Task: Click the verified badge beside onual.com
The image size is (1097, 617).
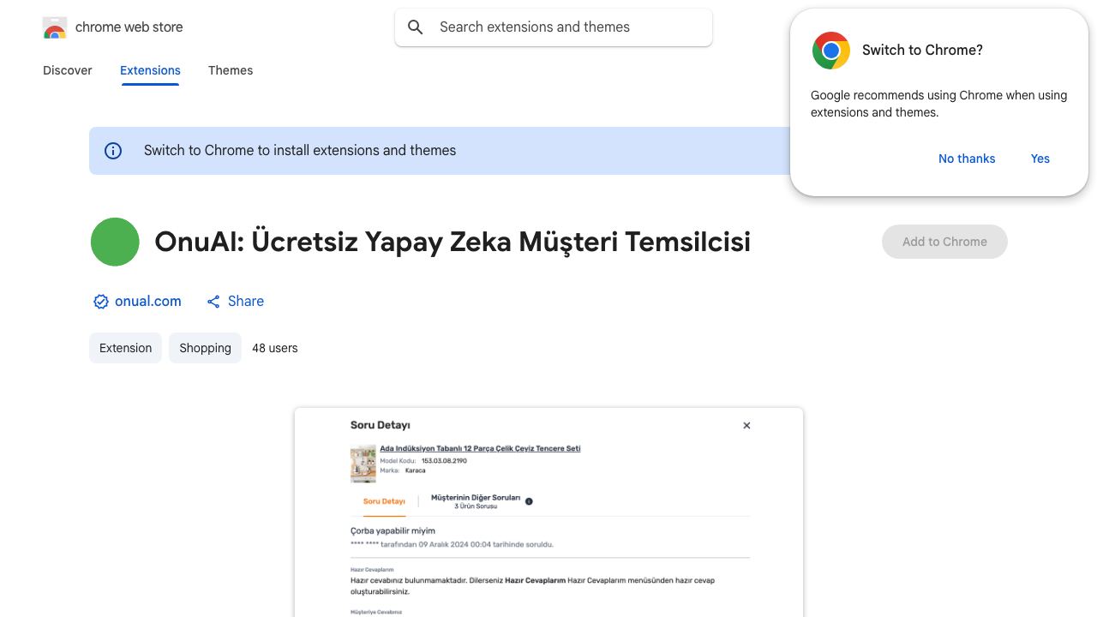Action: tap(101, 302)
